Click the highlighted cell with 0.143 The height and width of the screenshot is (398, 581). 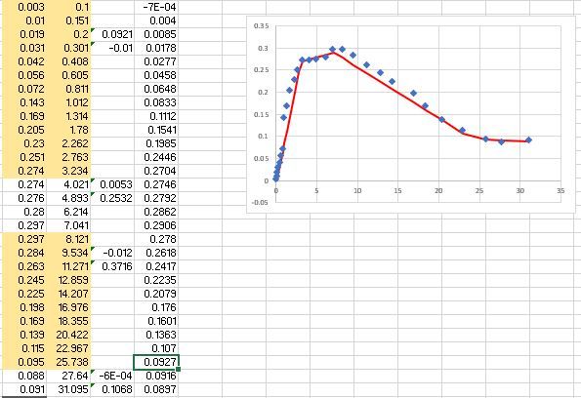tap(24, 102)
